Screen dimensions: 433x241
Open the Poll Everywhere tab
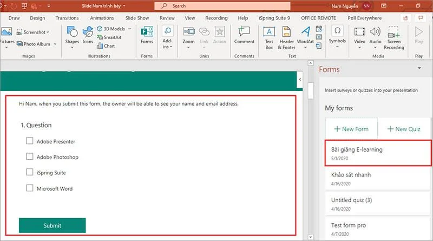point(364,18)
